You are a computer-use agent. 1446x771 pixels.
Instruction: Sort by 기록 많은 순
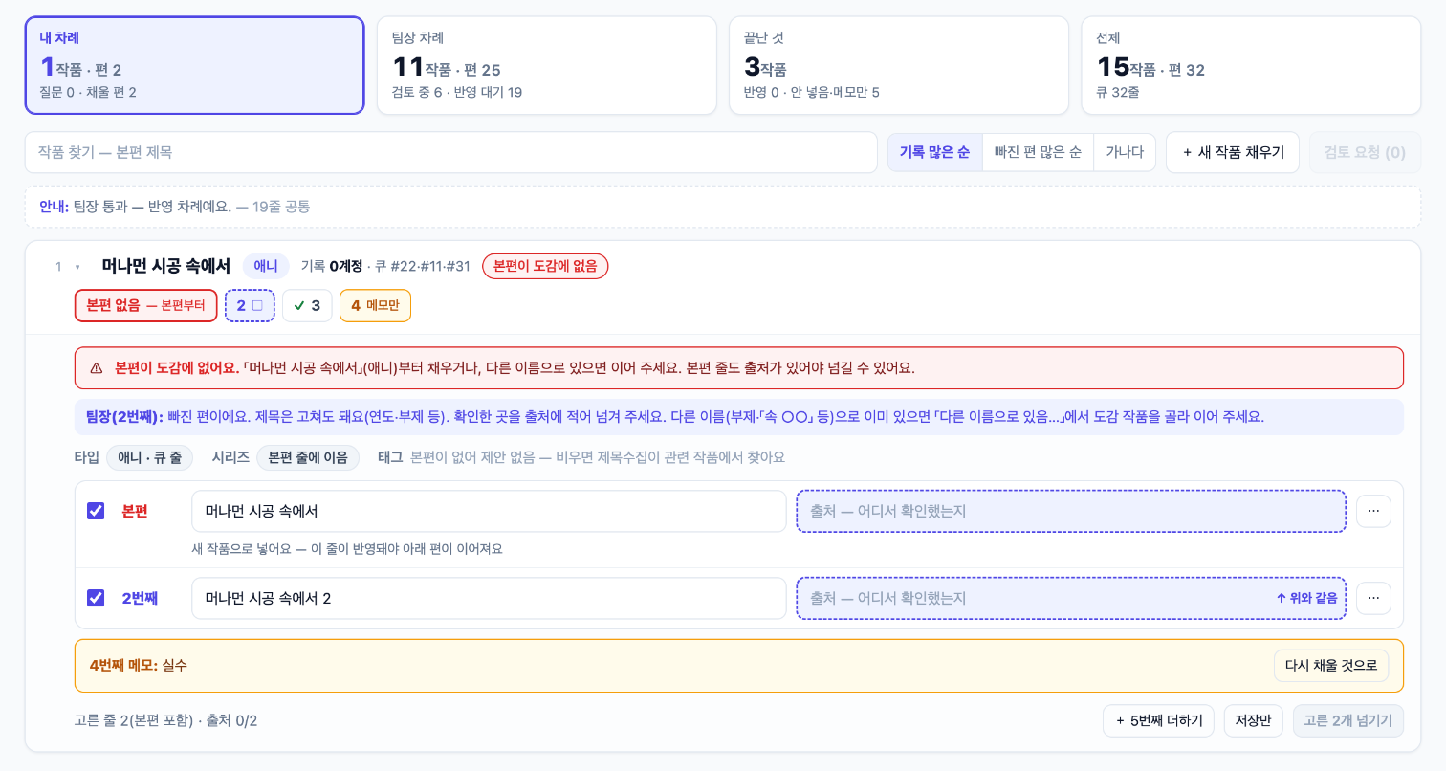[x=934, y=152]
